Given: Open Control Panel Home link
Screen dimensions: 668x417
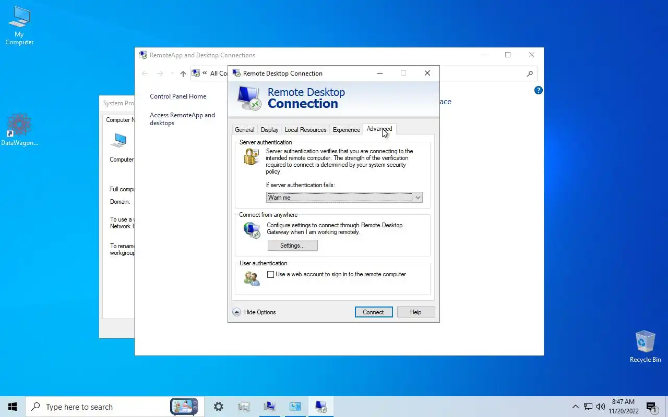Looking at the screenshot, I should point(178,96).
